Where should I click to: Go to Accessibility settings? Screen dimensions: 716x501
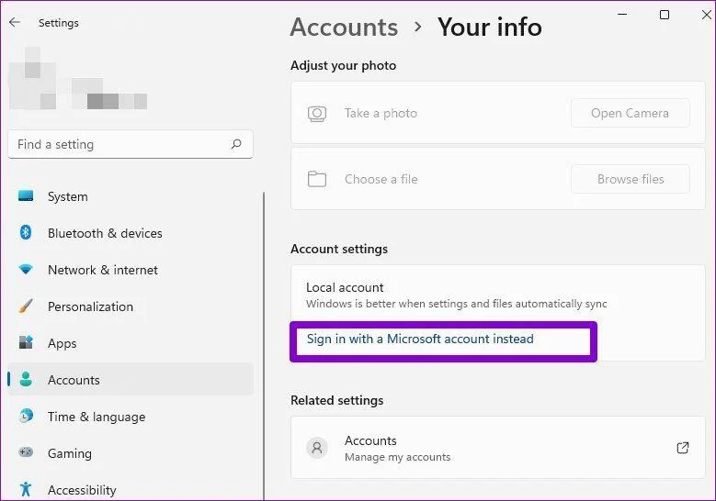[131, 490]
